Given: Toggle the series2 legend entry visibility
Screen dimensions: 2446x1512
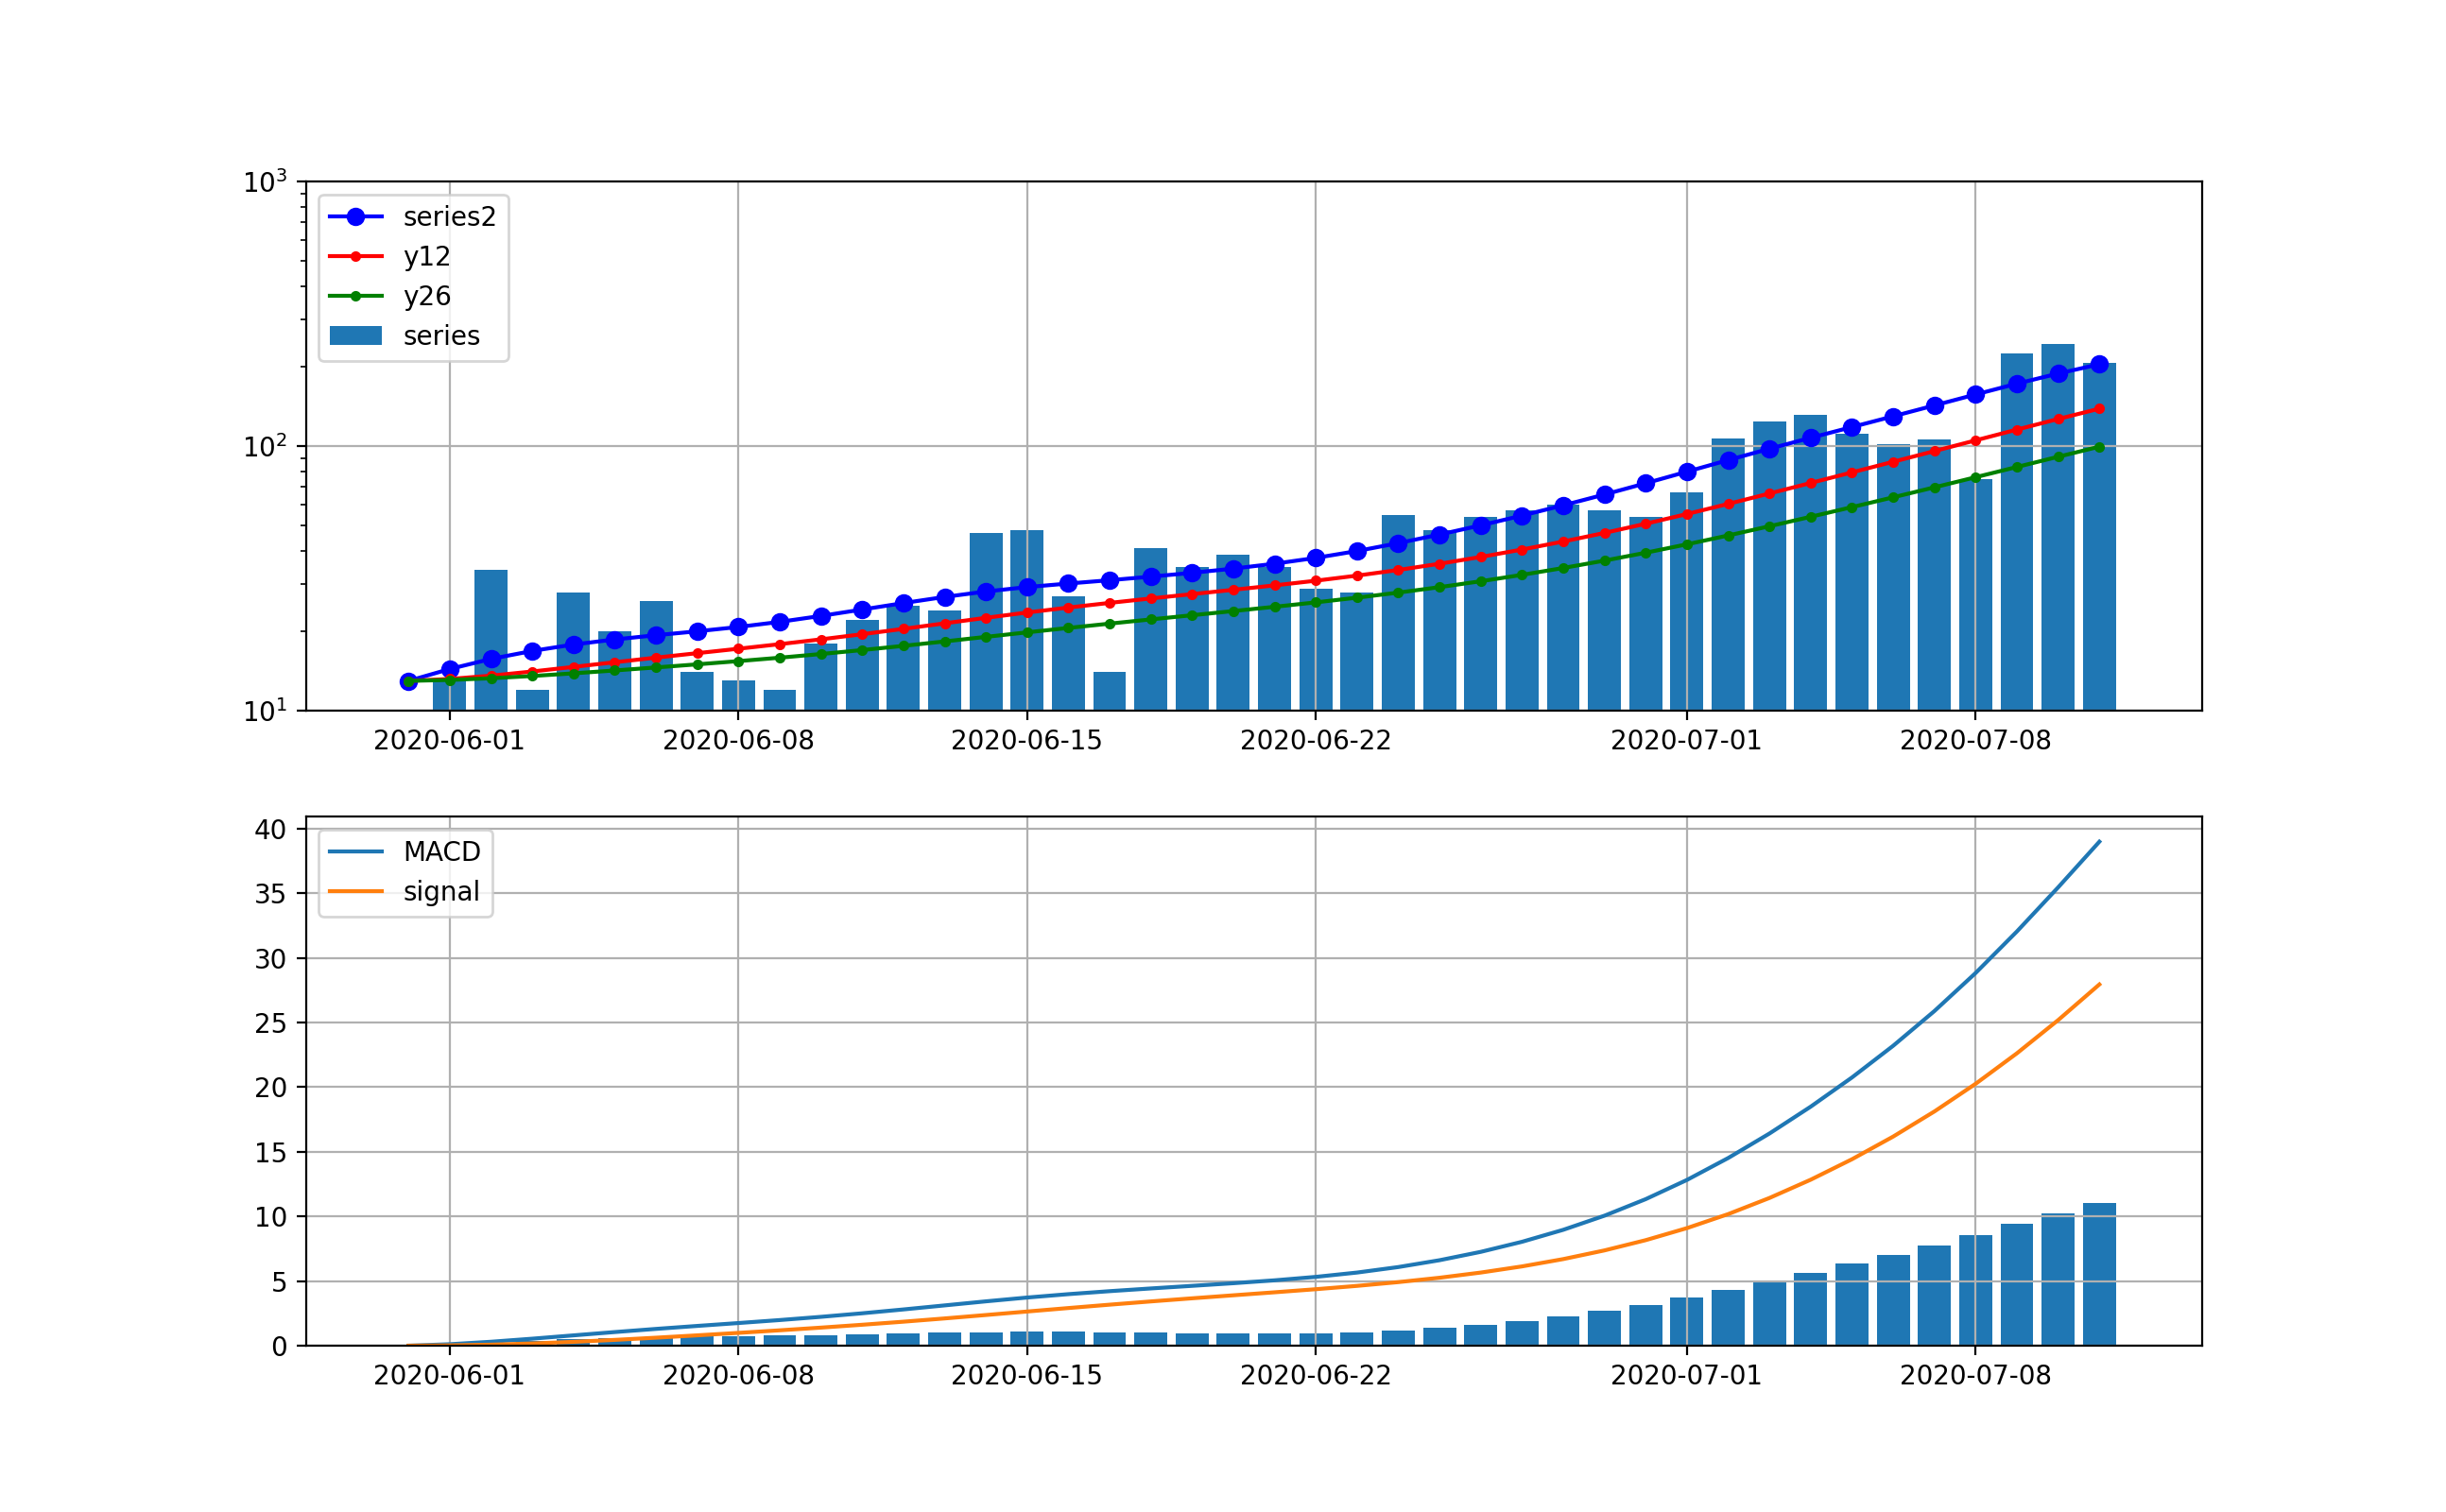Looking at the screenshot, I should [450, 216].
